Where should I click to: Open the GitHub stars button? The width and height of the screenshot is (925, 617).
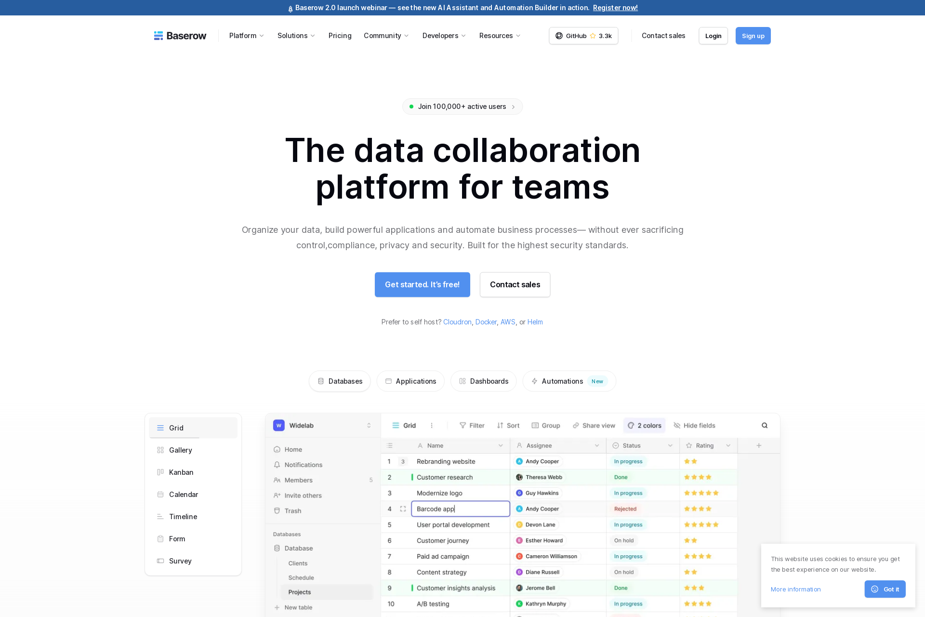click(583, 36)
